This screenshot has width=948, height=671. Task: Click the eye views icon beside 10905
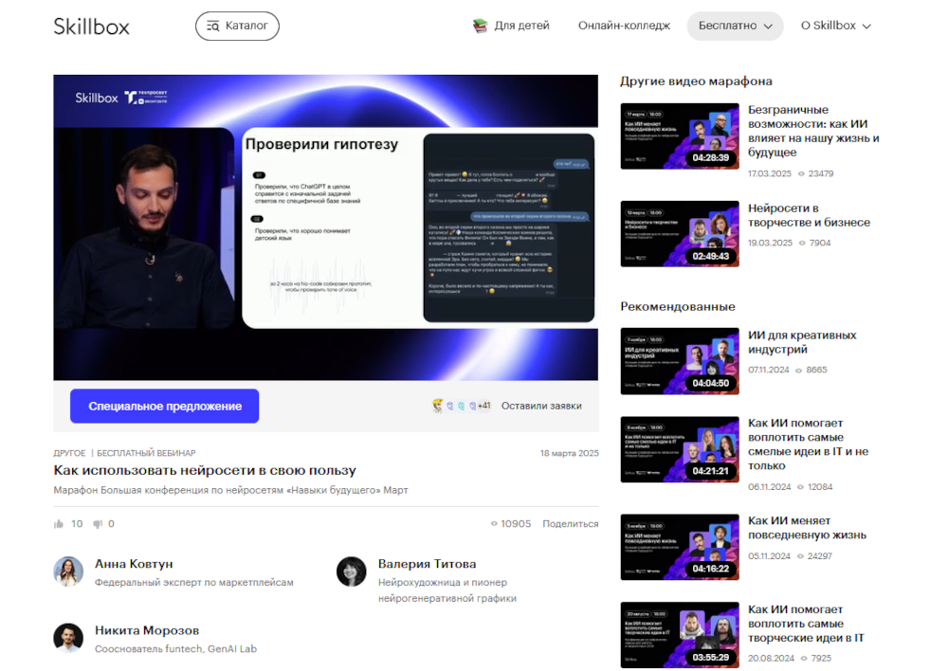[494, 523]
